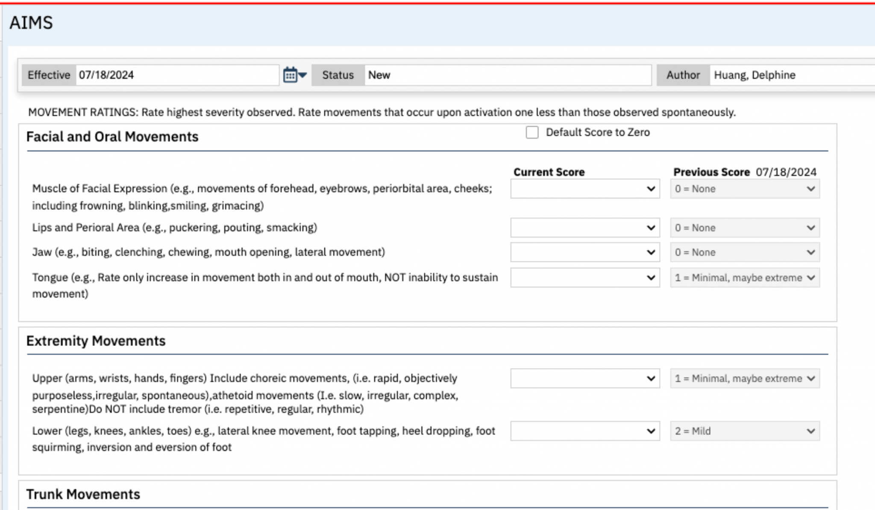Open Lower extremity Current Score dropdown
This screenshot has height=510, width=875.
coord(584,431)
